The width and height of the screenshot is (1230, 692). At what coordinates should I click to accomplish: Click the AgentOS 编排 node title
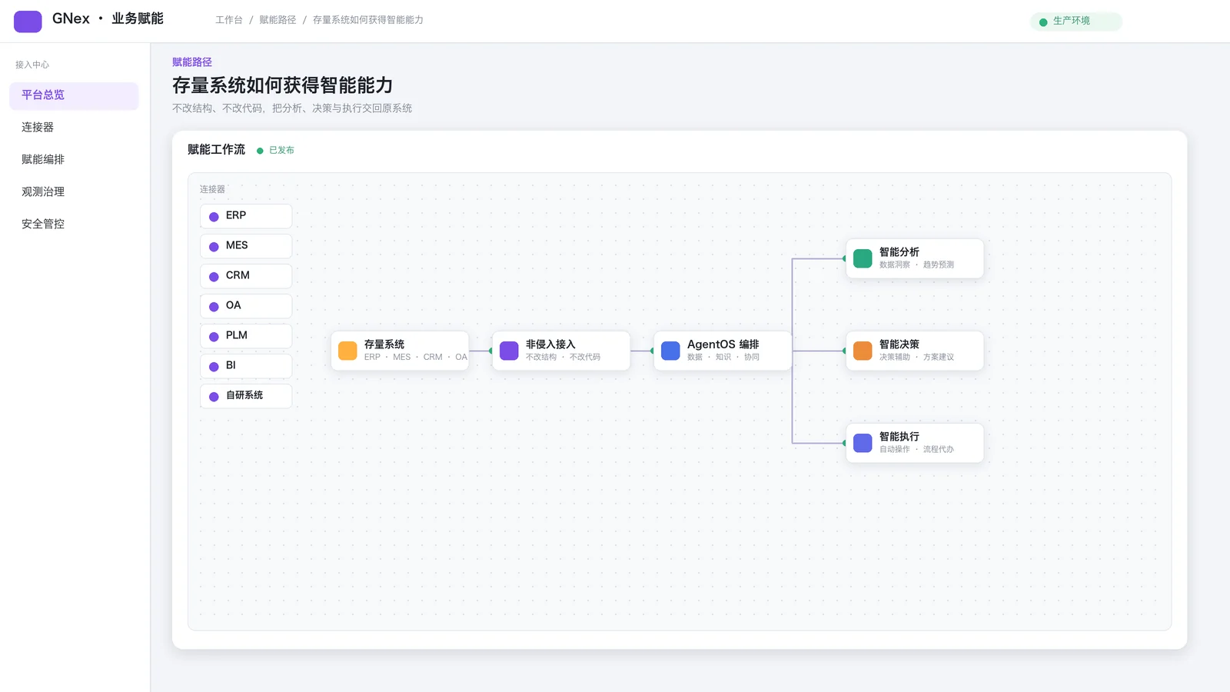(723, 344)
